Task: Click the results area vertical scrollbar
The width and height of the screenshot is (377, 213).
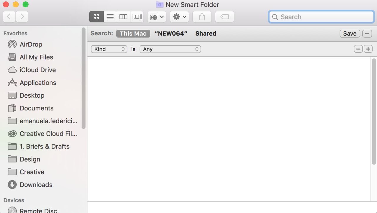Action: click(374, 112)
